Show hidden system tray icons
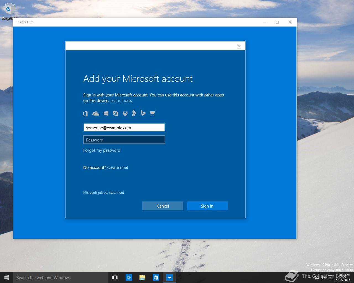This screenshot has width=354, height=283. pos(309,278)
